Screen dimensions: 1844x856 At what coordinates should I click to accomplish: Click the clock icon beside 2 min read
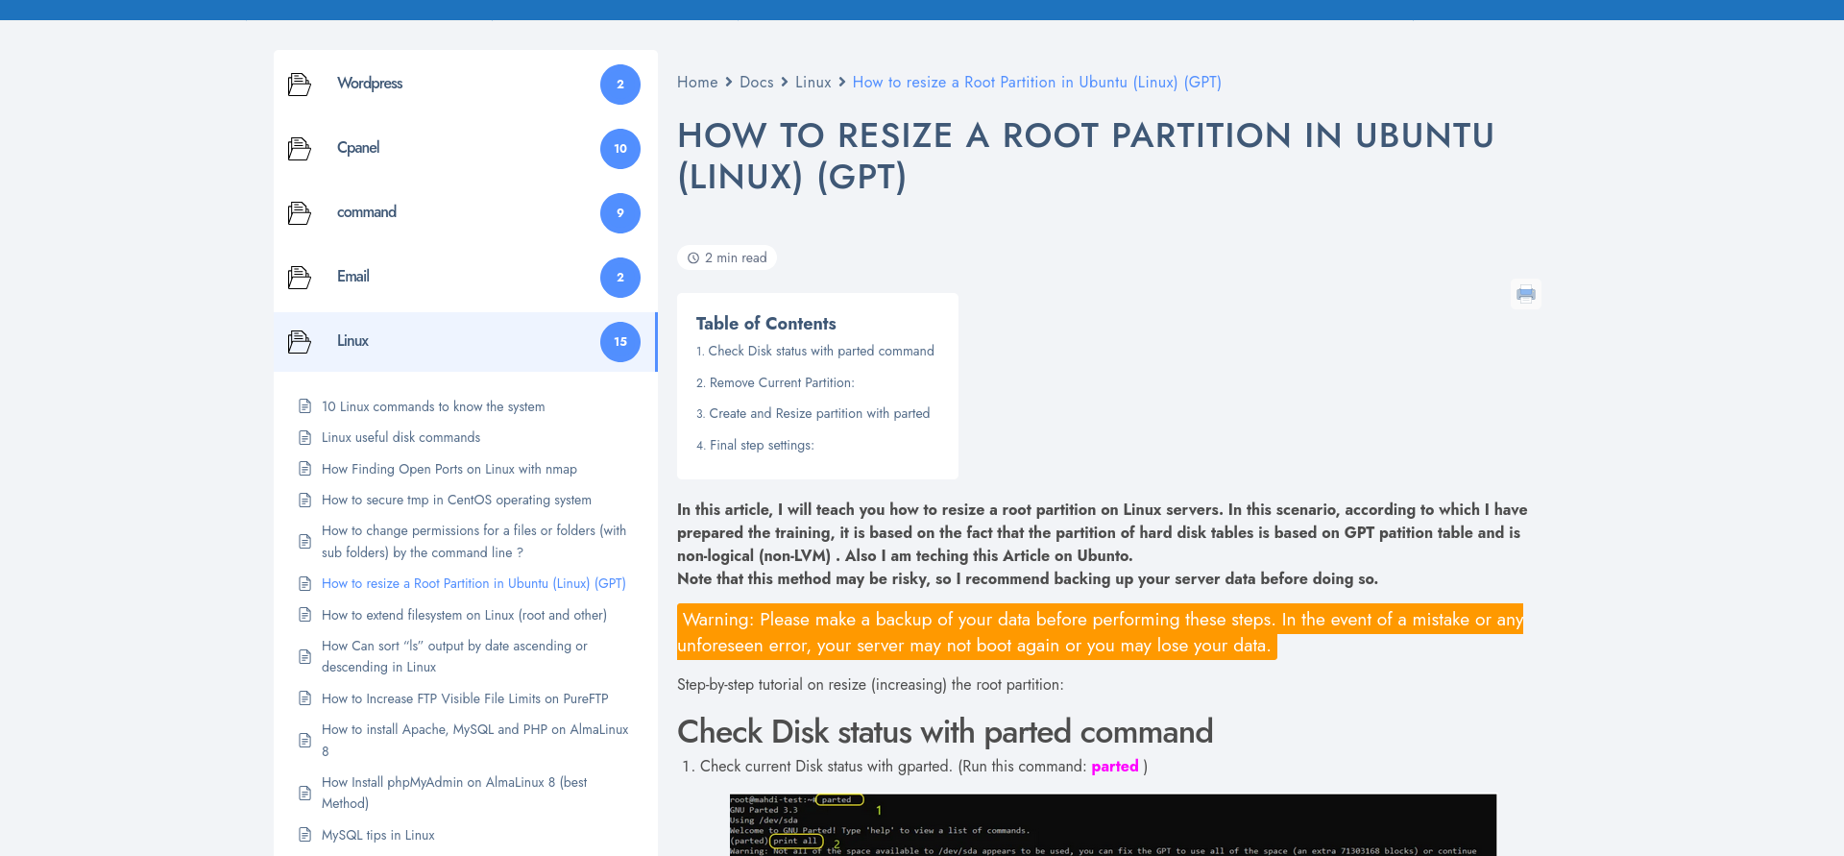(693, 258)
